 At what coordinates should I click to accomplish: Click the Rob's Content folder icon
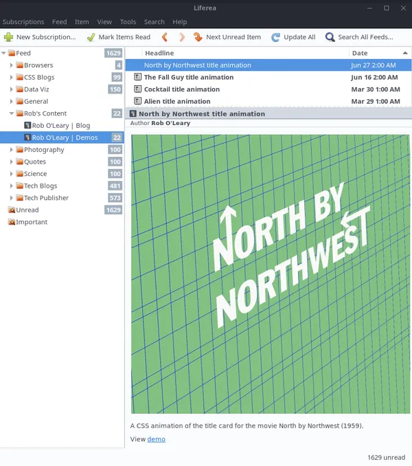[20, 113]
